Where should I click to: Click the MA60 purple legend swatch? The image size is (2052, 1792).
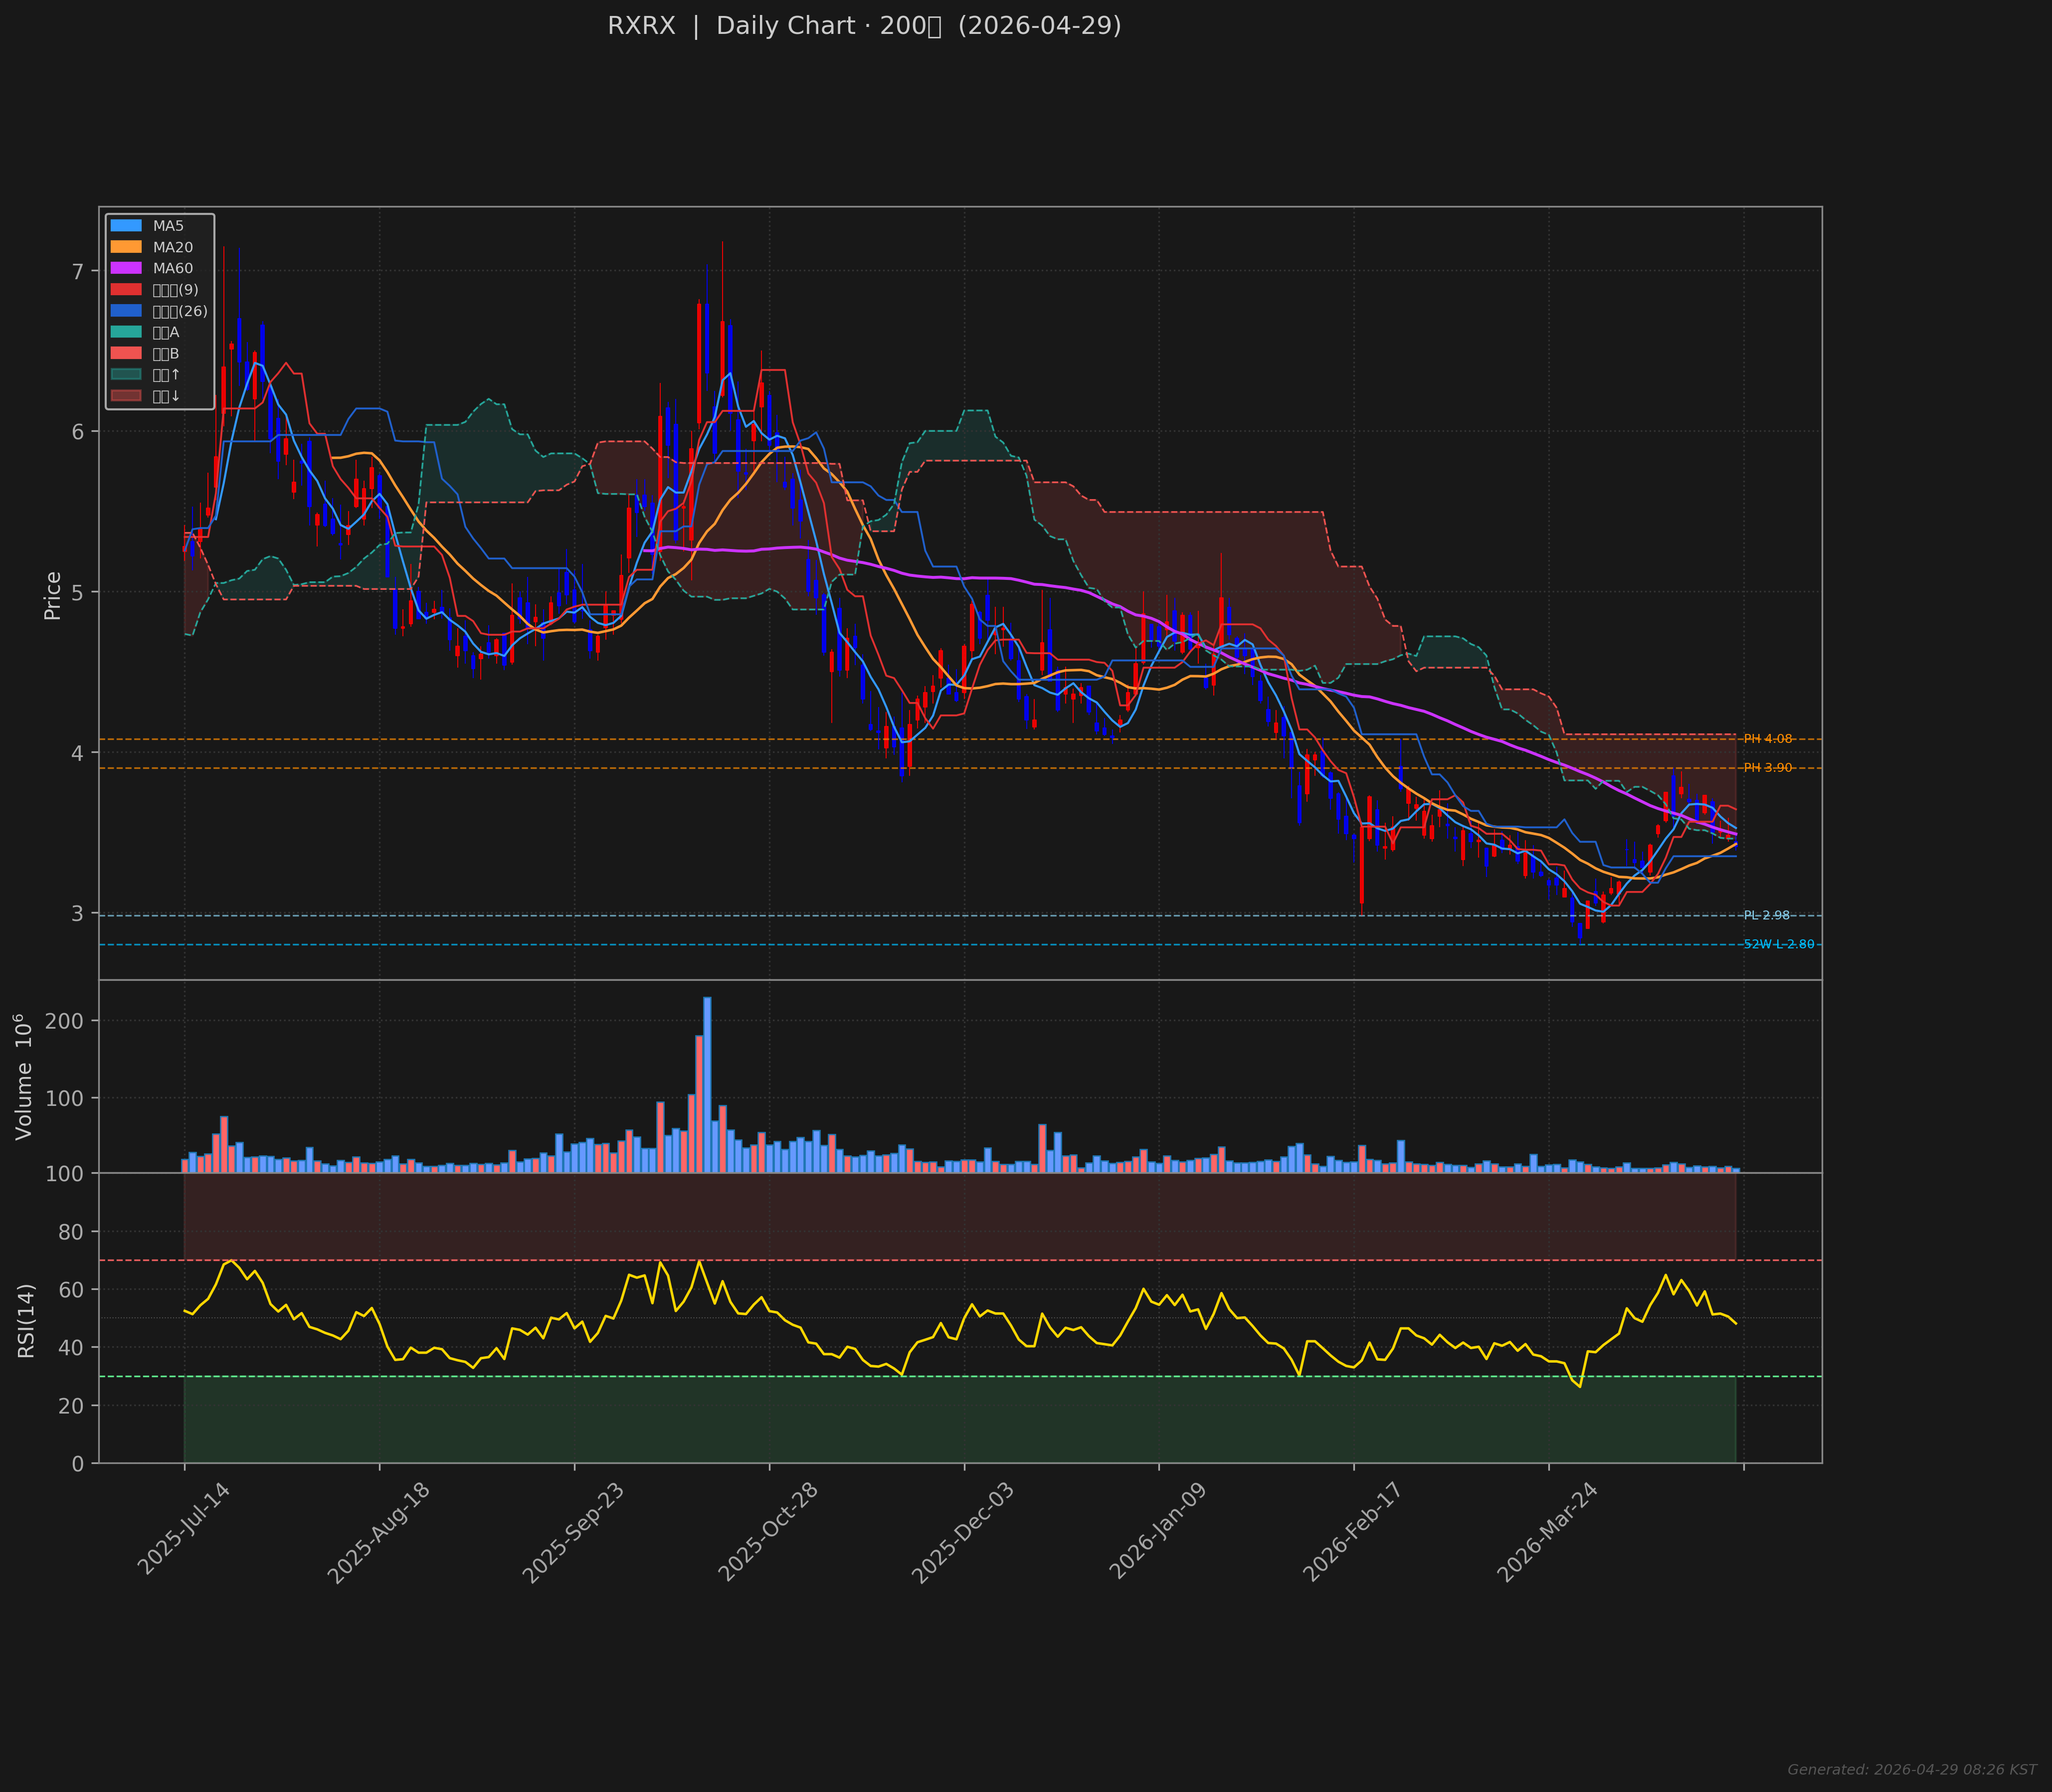(126, 268)
